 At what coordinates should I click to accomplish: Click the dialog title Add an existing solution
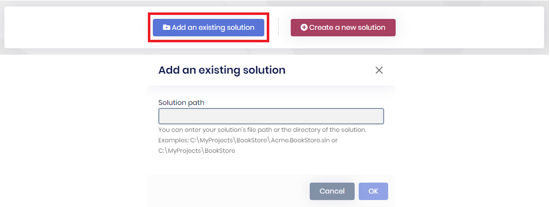pos(222,70)
